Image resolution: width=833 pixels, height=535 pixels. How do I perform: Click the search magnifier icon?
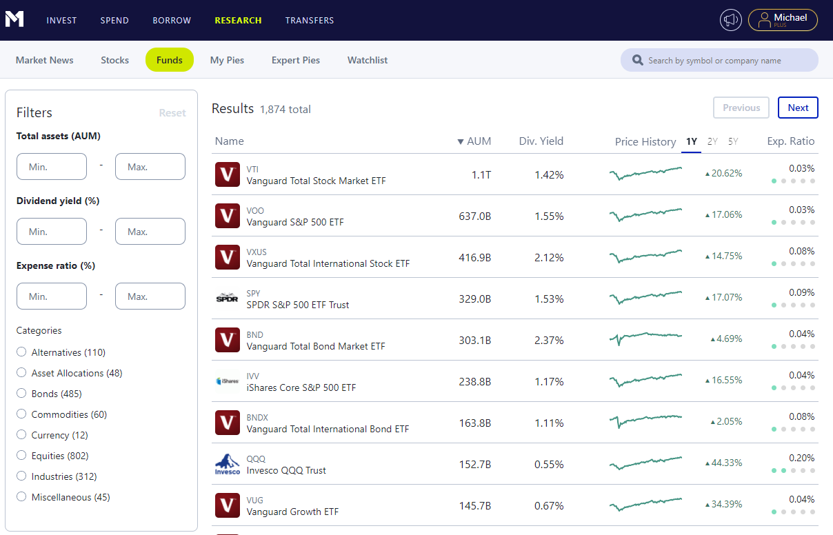[x=638, y=60]
